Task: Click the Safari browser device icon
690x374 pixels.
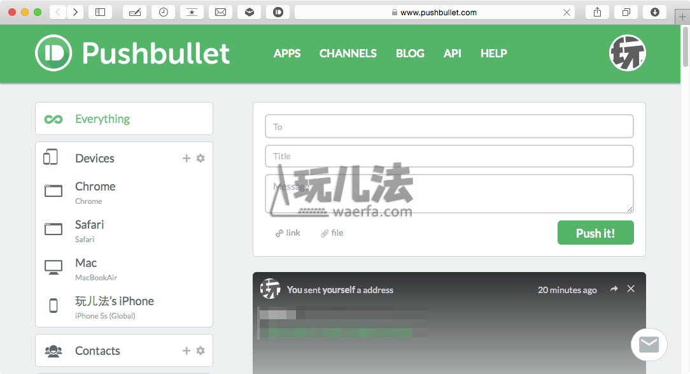Action: pyautogui.click(x=53, y=229)
